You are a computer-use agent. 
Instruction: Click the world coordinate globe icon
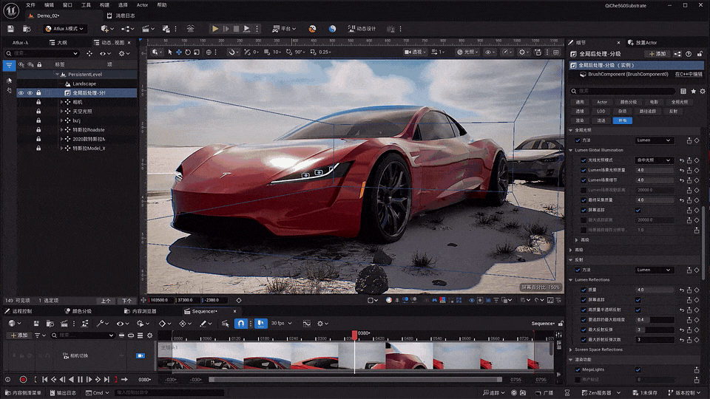[209, 52]
